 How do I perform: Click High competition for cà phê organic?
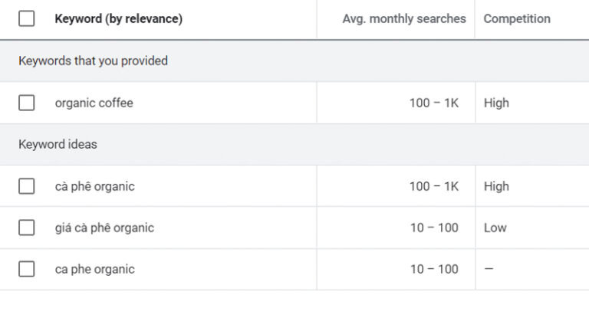pyautogui.click(x=496, y=186)
